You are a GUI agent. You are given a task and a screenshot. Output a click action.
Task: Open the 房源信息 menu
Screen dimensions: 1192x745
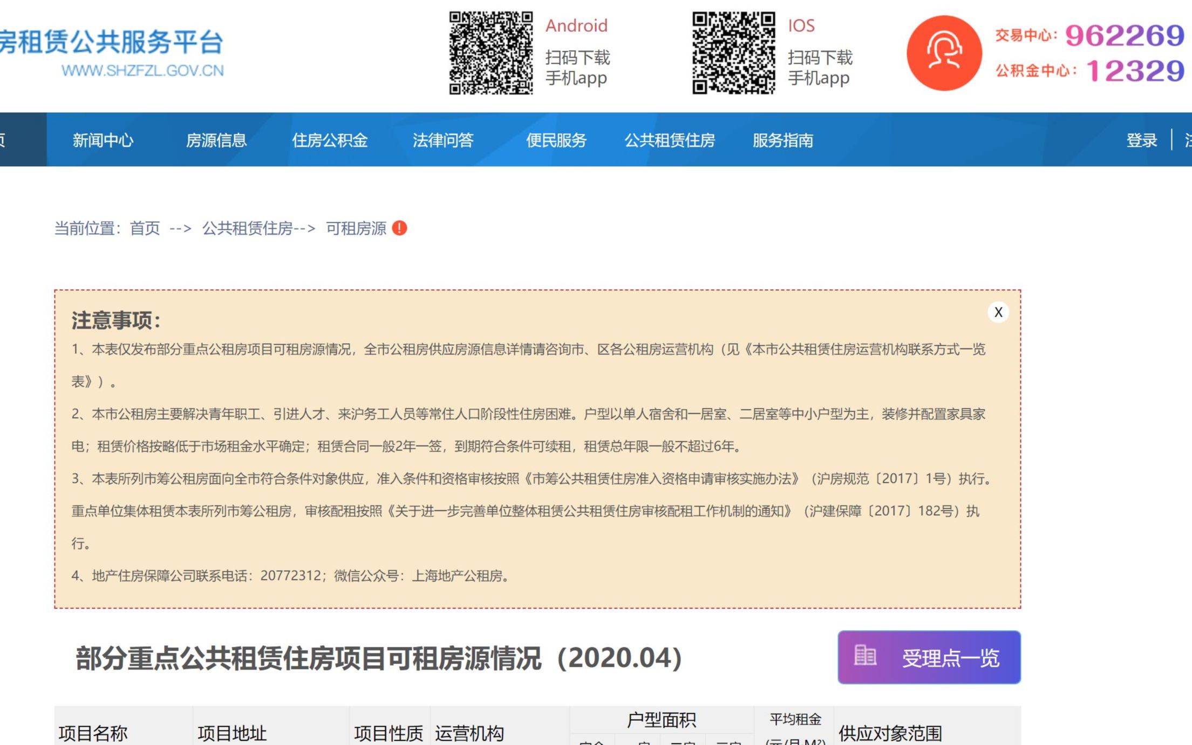point(216,140)
